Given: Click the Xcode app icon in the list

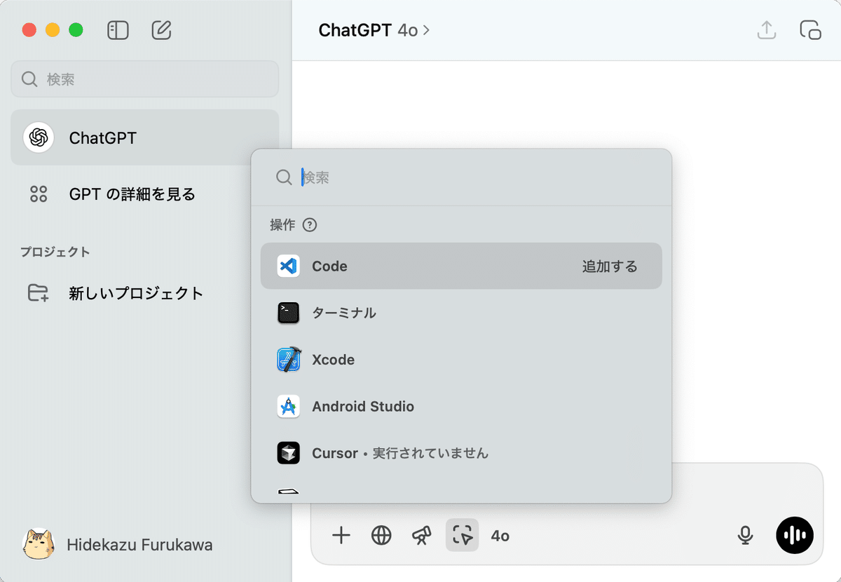Looking at the screenshot, I should [289, 359].
